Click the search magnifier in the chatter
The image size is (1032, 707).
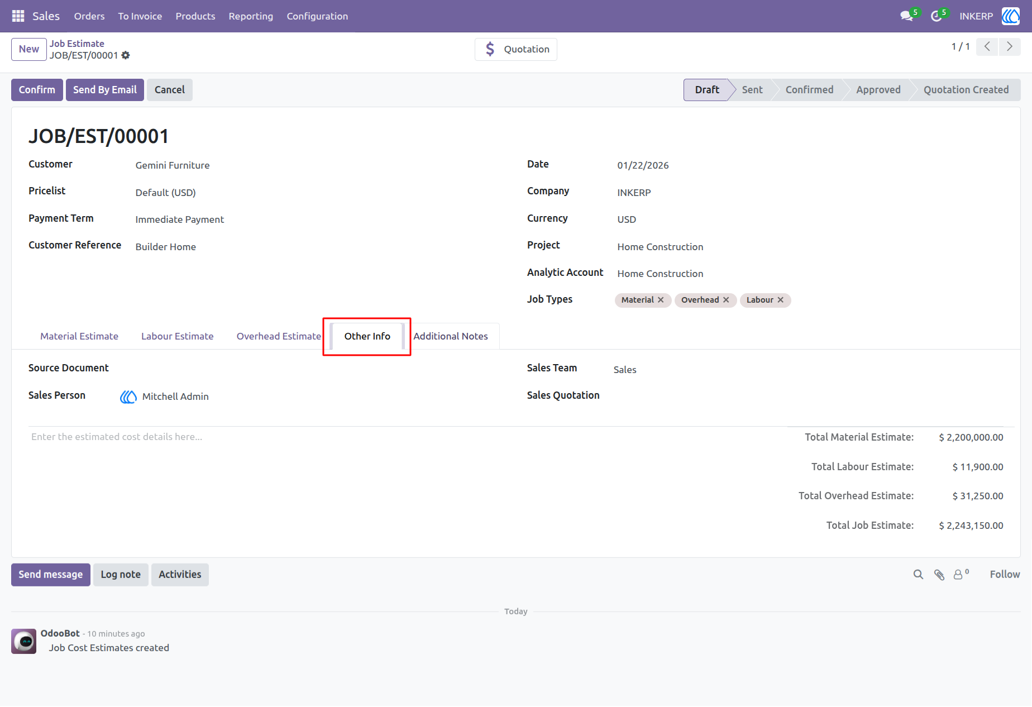point(918,575)
